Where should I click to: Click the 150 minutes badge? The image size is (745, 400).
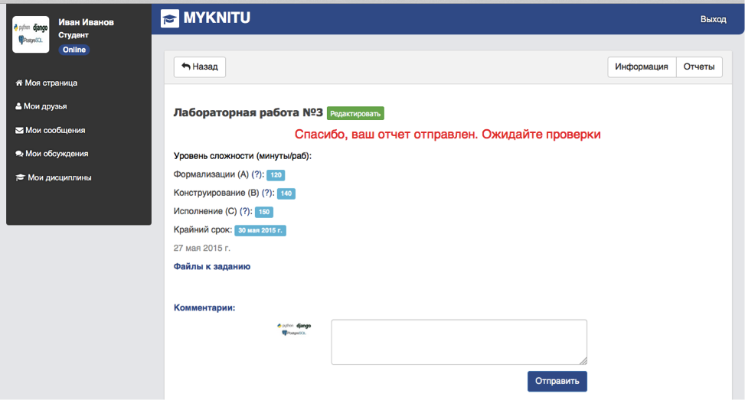[x=263, y=212]
